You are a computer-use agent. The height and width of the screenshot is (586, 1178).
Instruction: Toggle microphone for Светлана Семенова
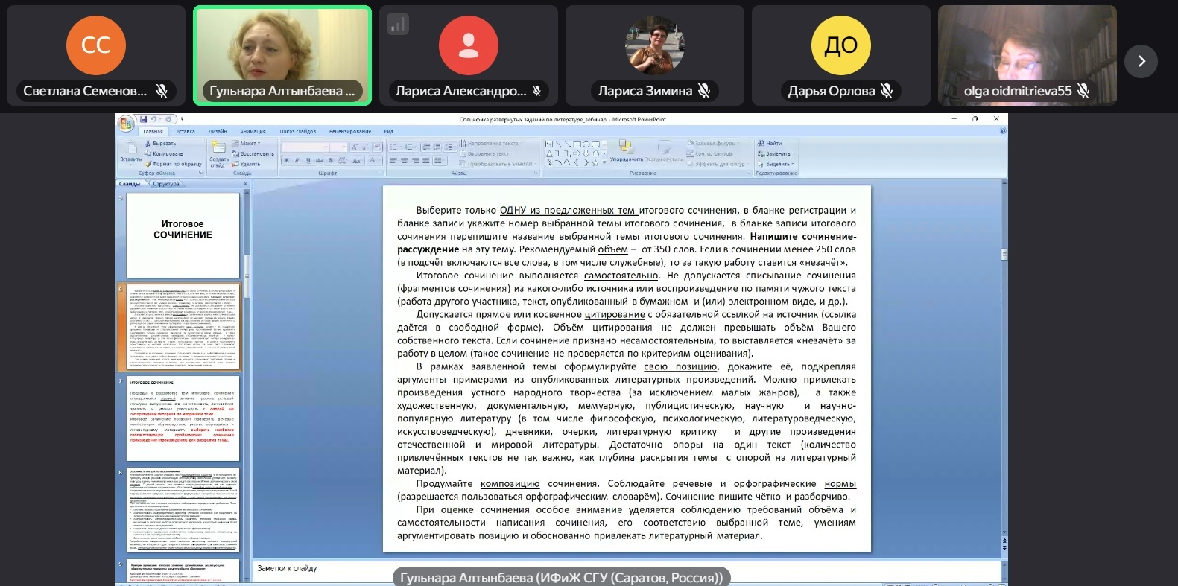coord(162,91)
